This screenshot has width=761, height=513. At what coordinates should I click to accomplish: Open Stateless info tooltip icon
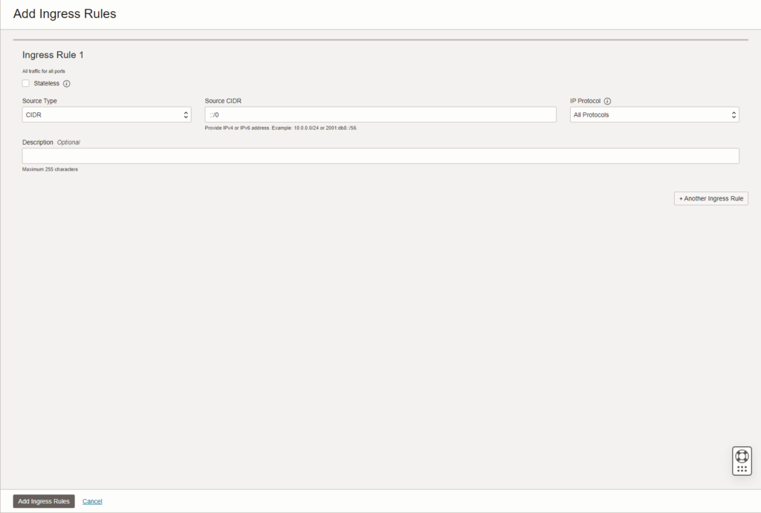point(66,84)
